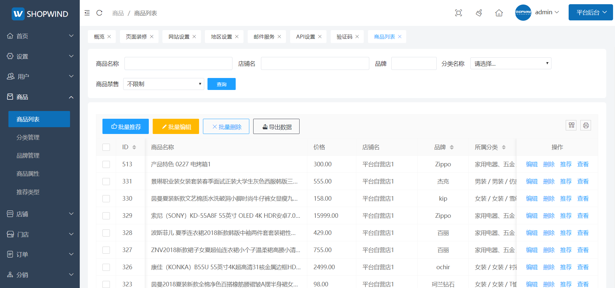Open the 平台后台 dropdown button
Viewport: 615px width, 288px height.
[591, 12]
